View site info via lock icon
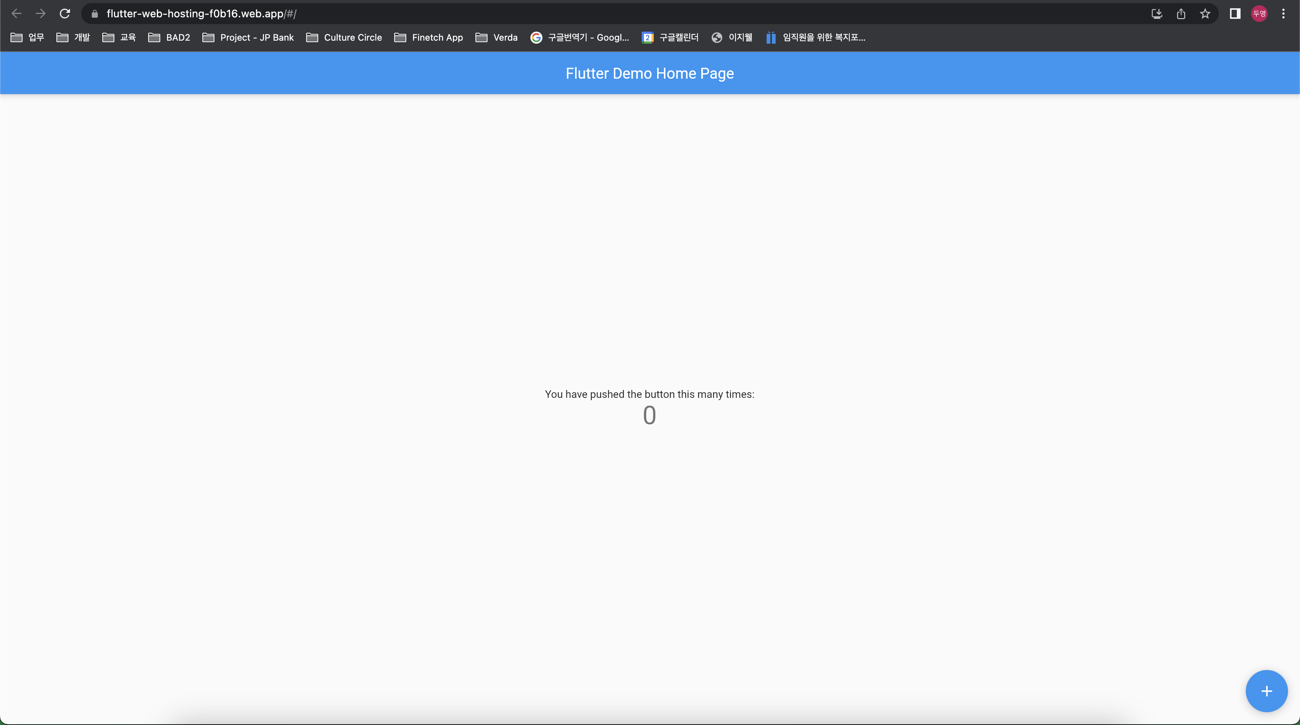The image size is (1300, 725). [94, 14]
